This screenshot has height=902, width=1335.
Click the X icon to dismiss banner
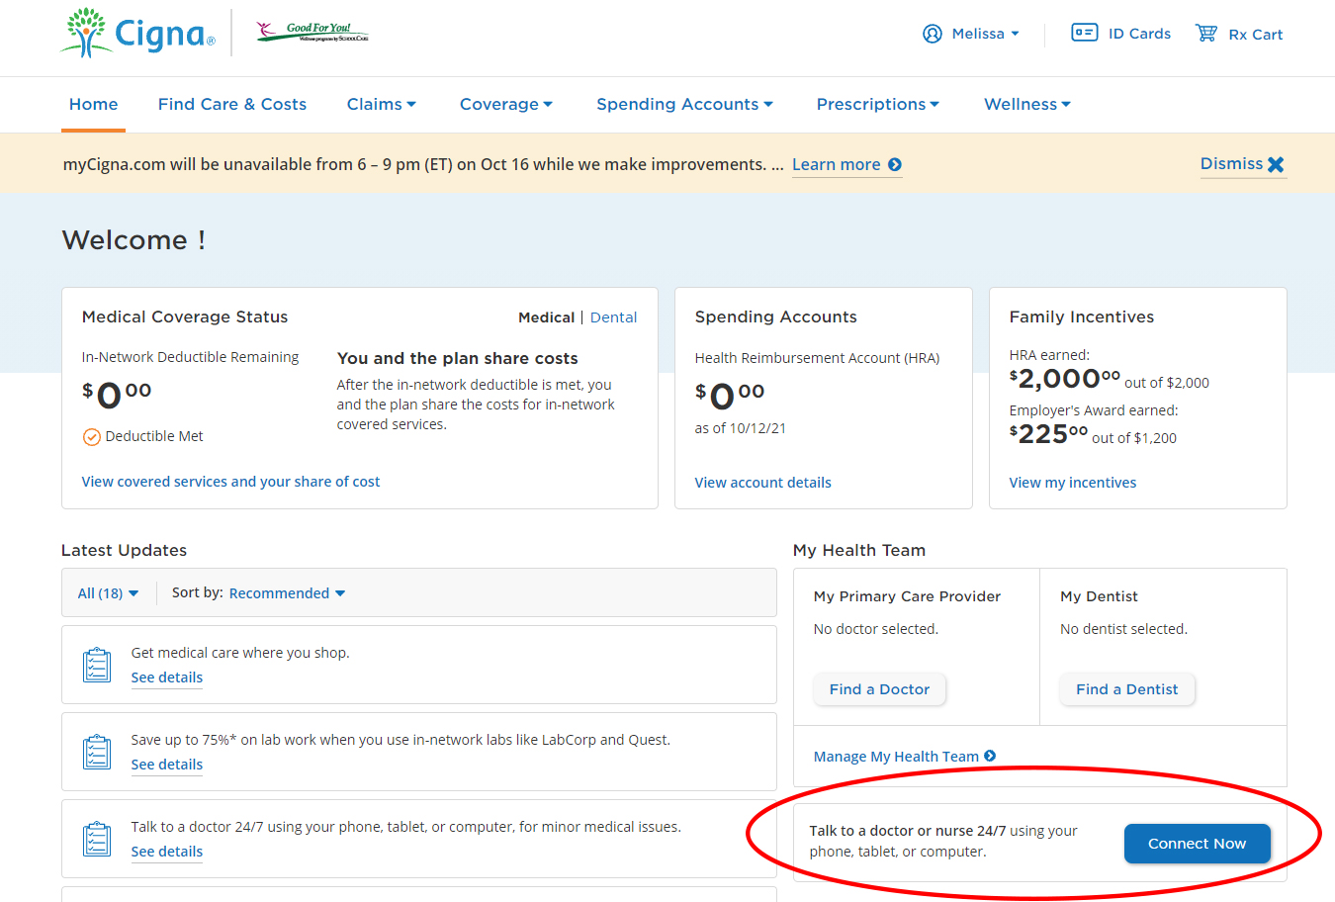tap(1276, 165)
